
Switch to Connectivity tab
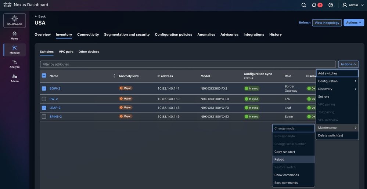pos(88,34)
